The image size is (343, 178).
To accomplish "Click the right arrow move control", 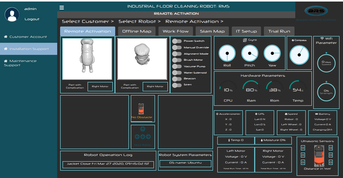I will 148,137.
